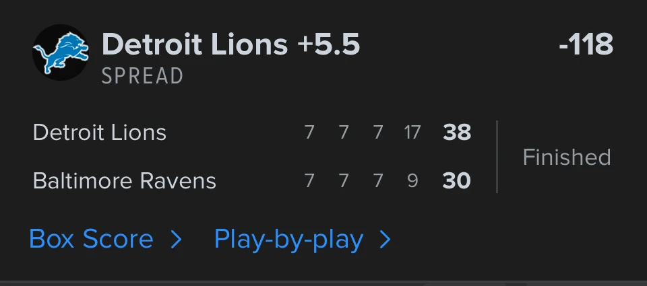This screenshot has width=647, height=286.
Task: Click the Detroit Lions +5.5 bet title
Action: (231, 44)
